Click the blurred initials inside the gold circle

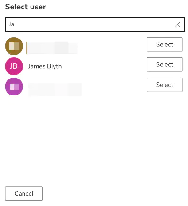point(14,46)
